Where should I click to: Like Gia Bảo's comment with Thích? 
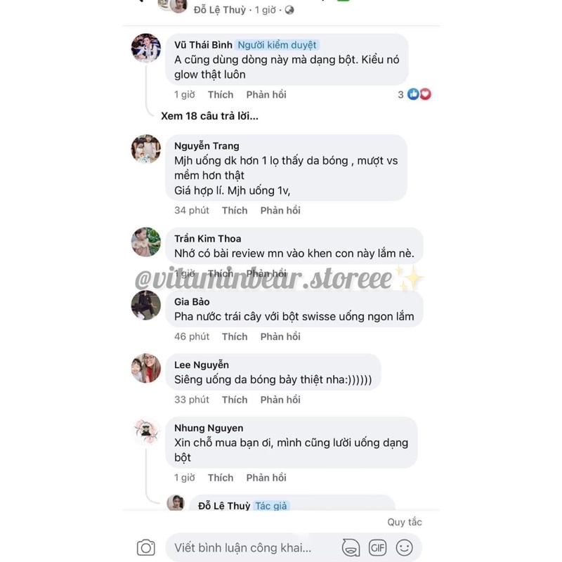coord(235,336)
